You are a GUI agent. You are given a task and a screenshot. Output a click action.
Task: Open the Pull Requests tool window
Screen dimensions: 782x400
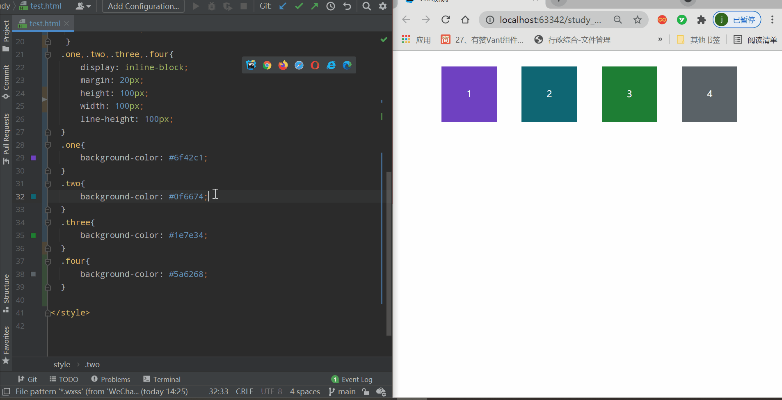[x=6, y=139]
